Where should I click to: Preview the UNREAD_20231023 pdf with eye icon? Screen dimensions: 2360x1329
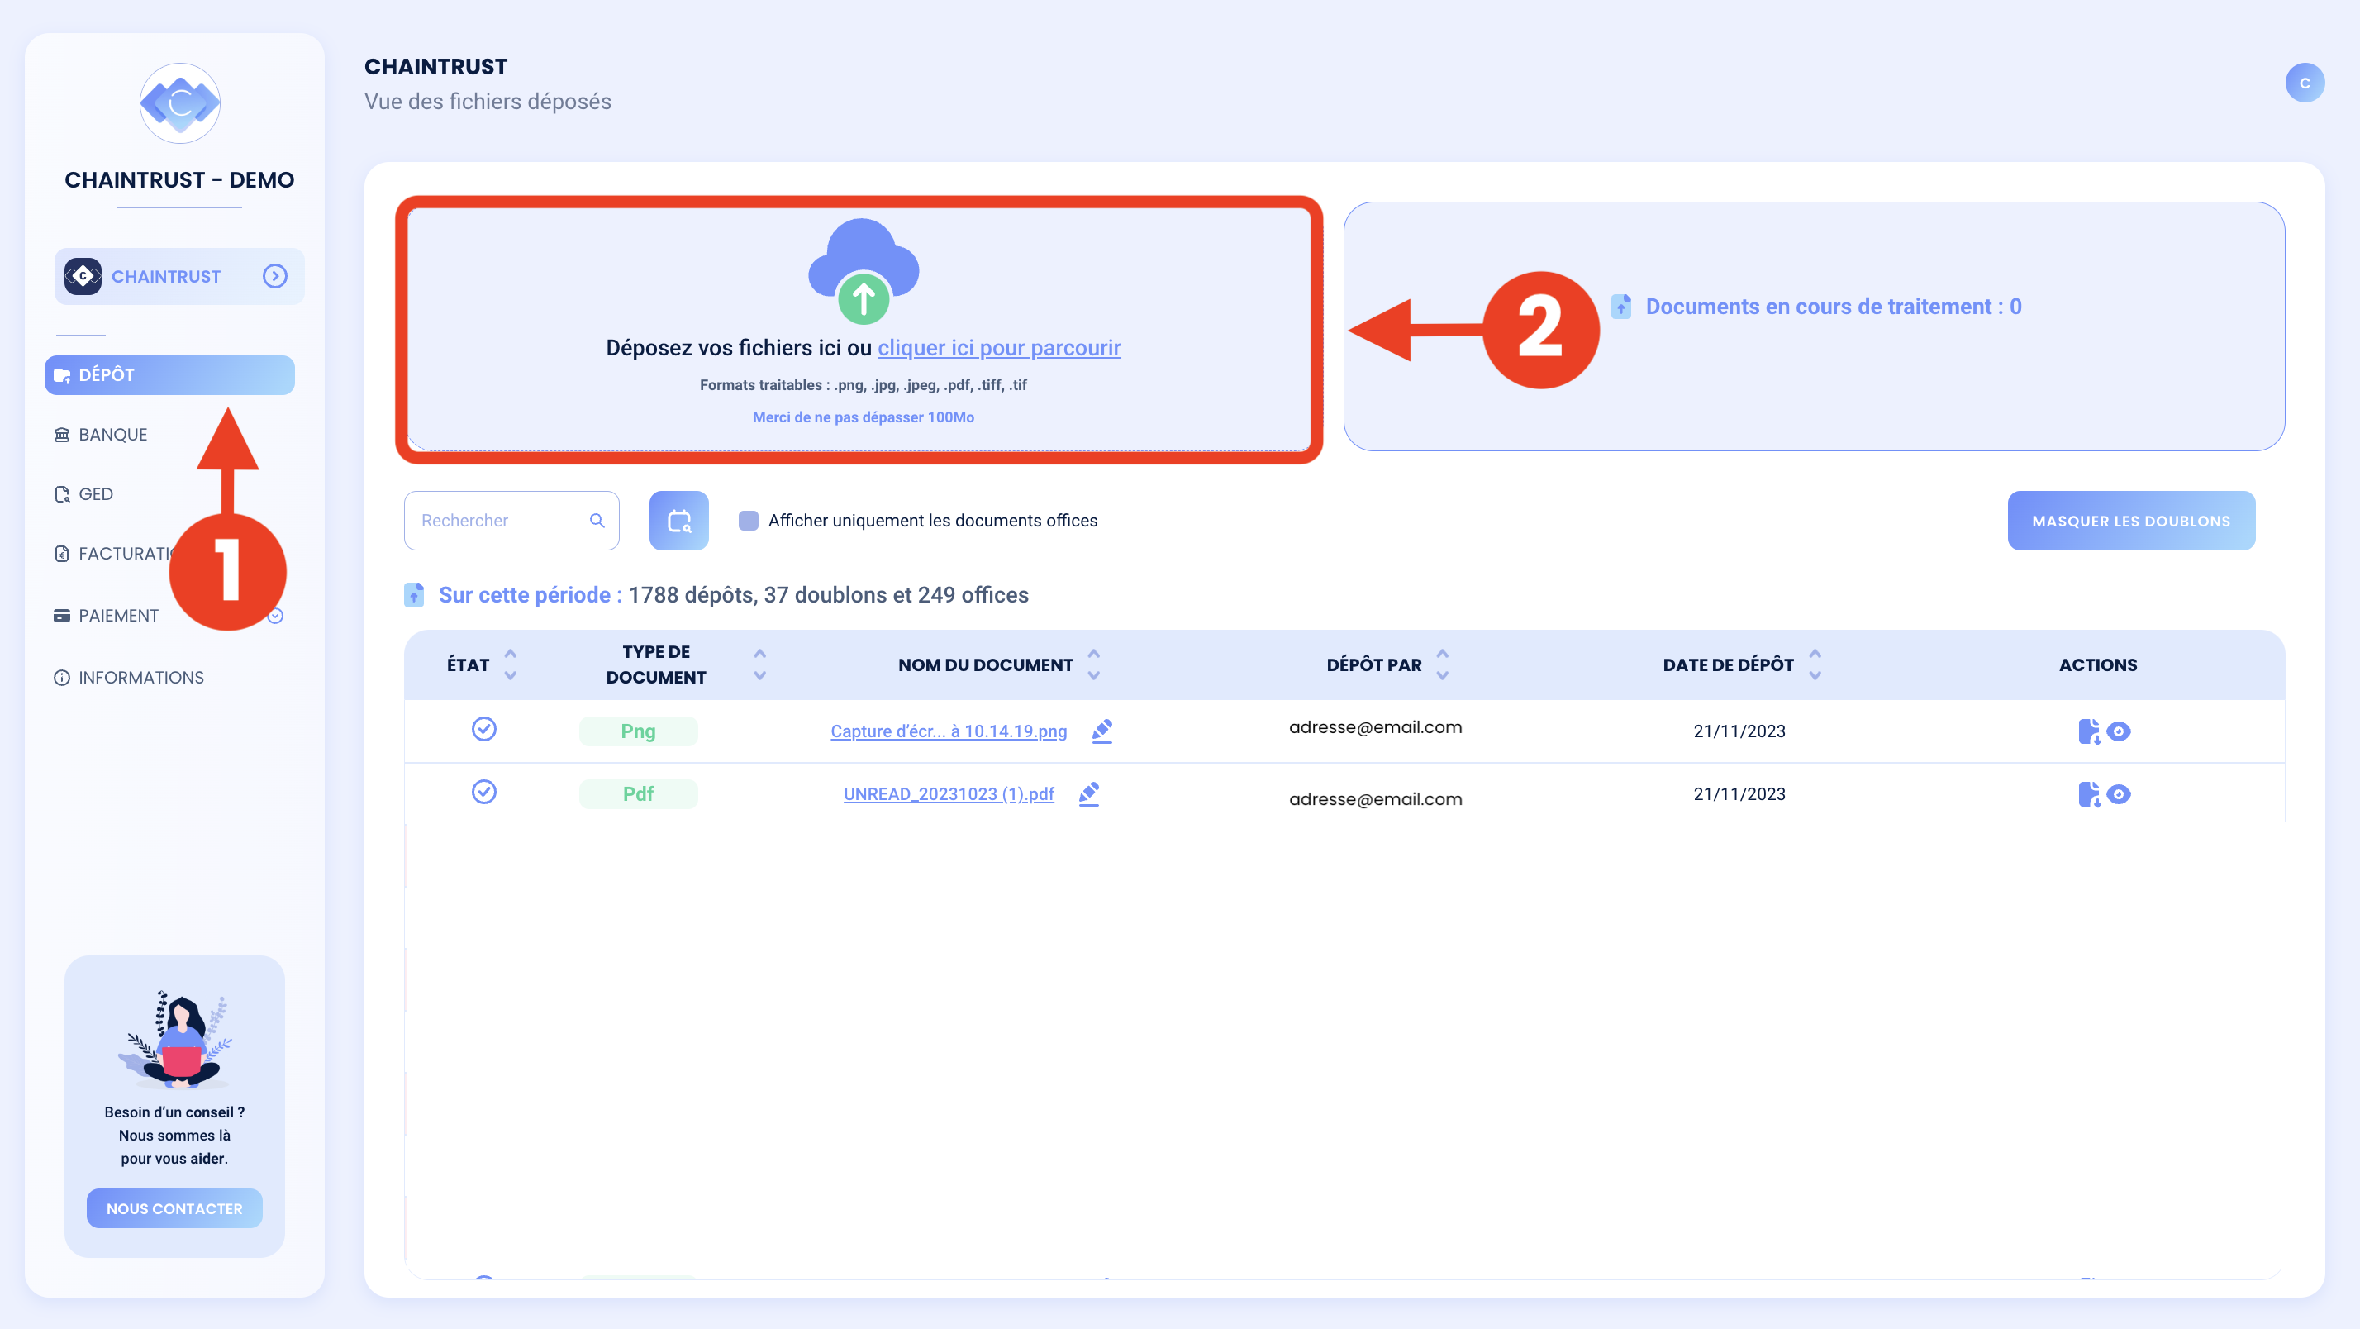(2118, 793)
